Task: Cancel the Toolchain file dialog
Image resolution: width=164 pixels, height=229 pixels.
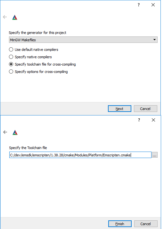Action: pos(146,224)
